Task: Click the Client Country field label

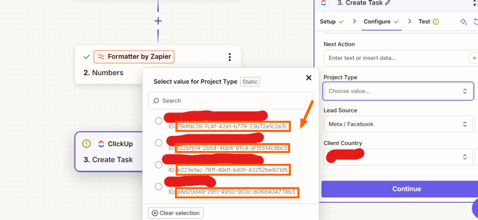Action: pos(343,143)
